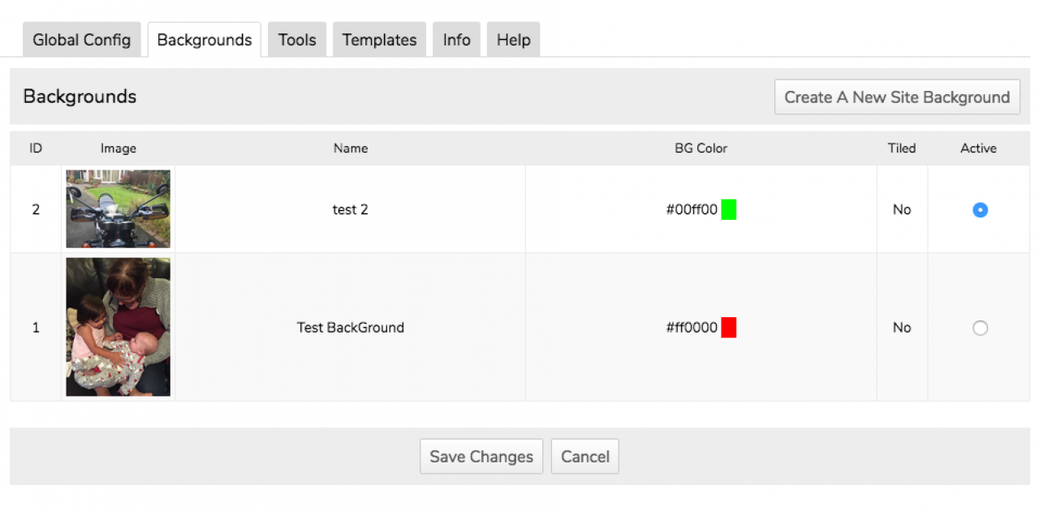This screenshot has width=1039, height=511.
Task: Set test 2 background as active
Action: tap(980, 210)
